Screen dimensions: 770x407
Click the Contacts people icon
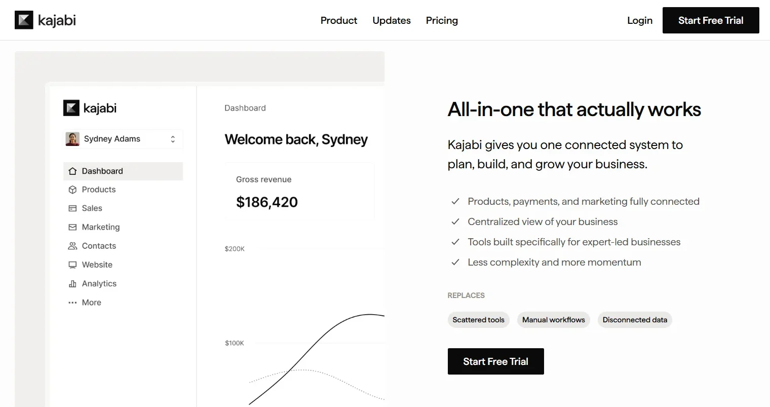[x=72, y=246]
